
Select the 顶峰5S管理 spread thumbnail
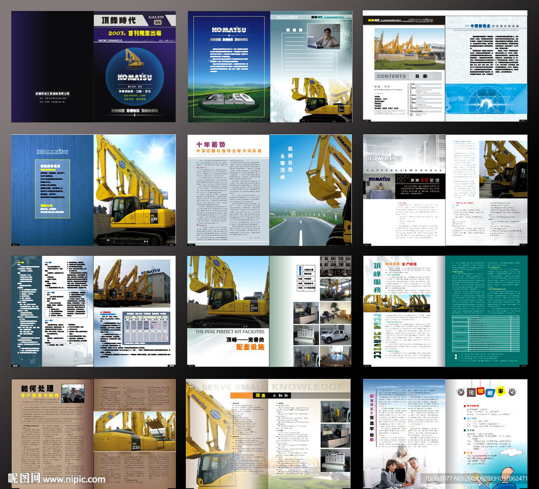click(445, 190)
